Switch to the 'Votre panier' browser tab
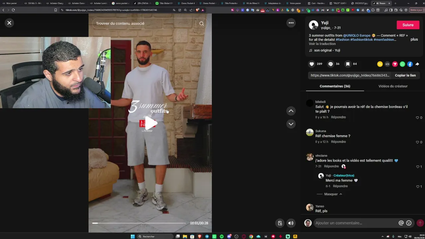Screen dimensions: 425x239 pyautogui.click(x=295, y=3)
